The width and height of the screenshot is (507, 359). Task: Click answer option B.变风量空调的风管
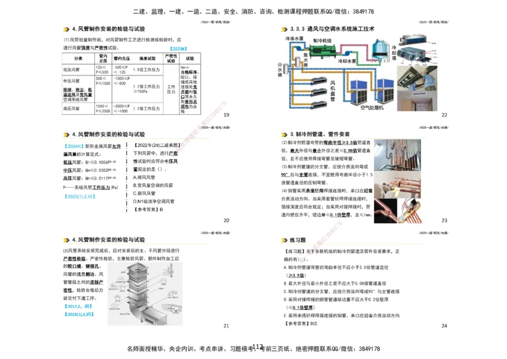point(153,185)
